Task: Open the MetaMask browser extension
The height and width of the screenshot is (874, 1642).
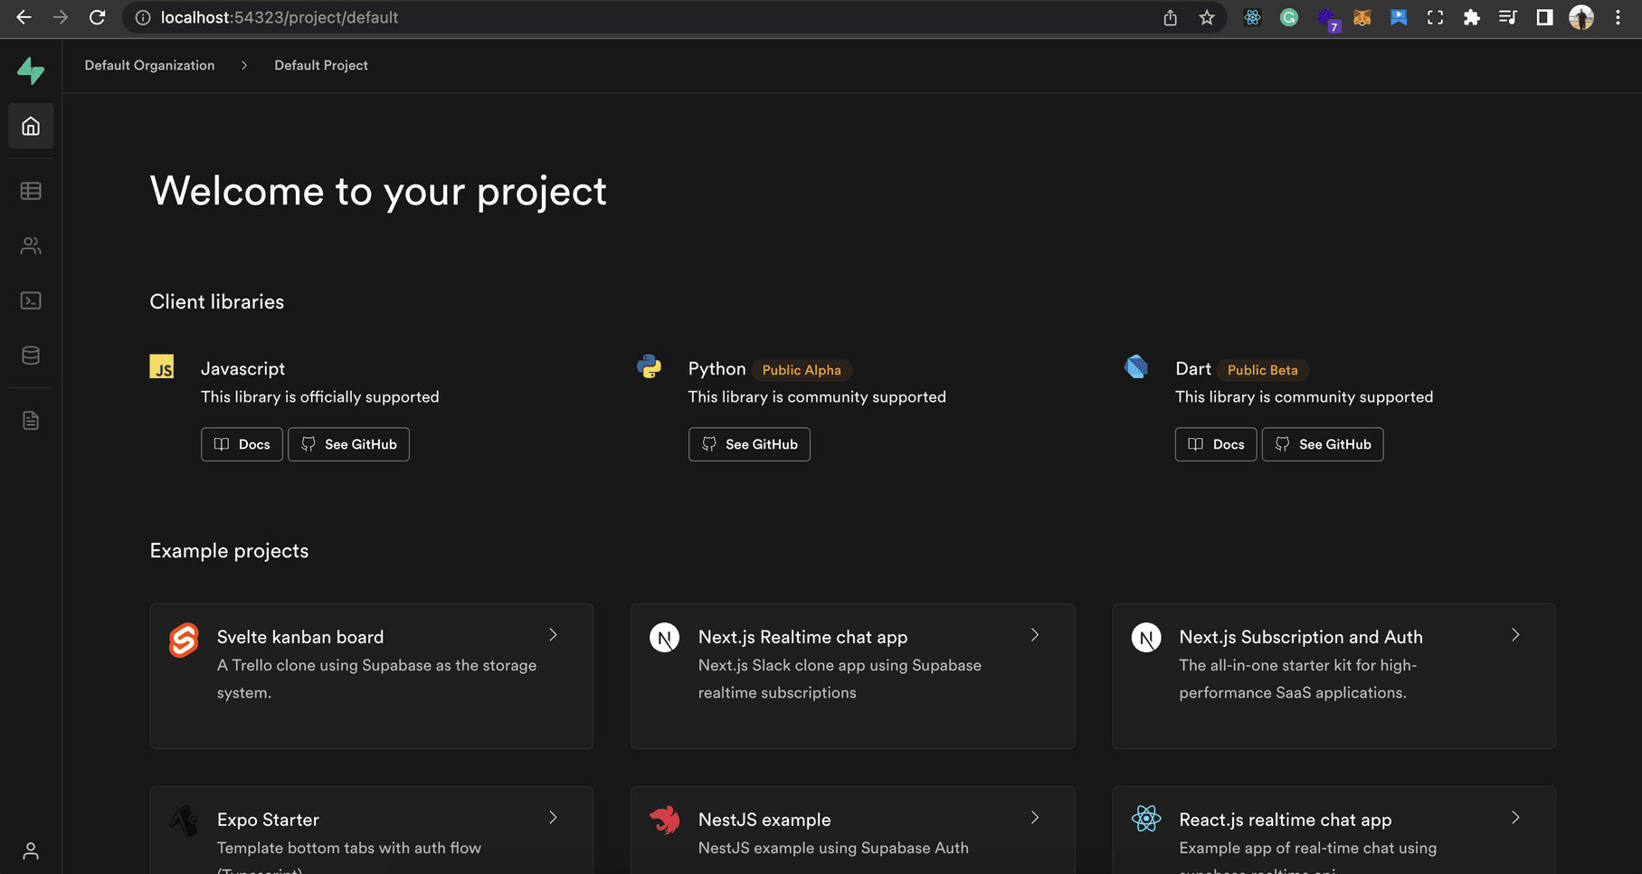Action: [x=1362, y=17]
